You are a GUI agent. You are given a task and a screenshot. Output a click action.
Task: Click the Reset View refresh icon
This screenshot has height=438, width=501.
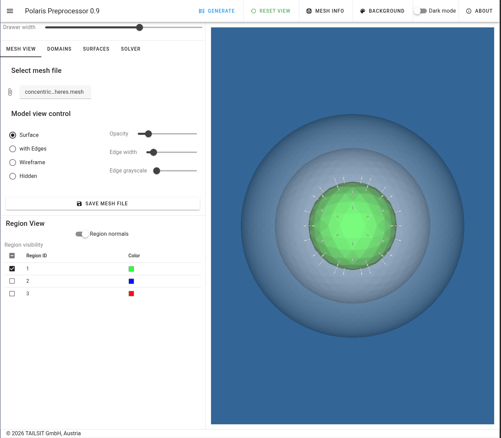253,11
